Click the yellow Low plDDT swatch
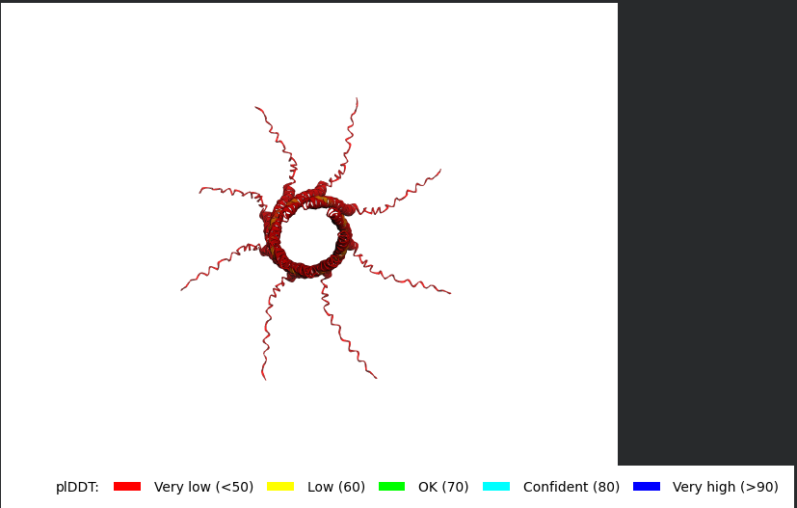Image resolution: width=797 pixels, height=508 pixels. (x=280, y=487)
